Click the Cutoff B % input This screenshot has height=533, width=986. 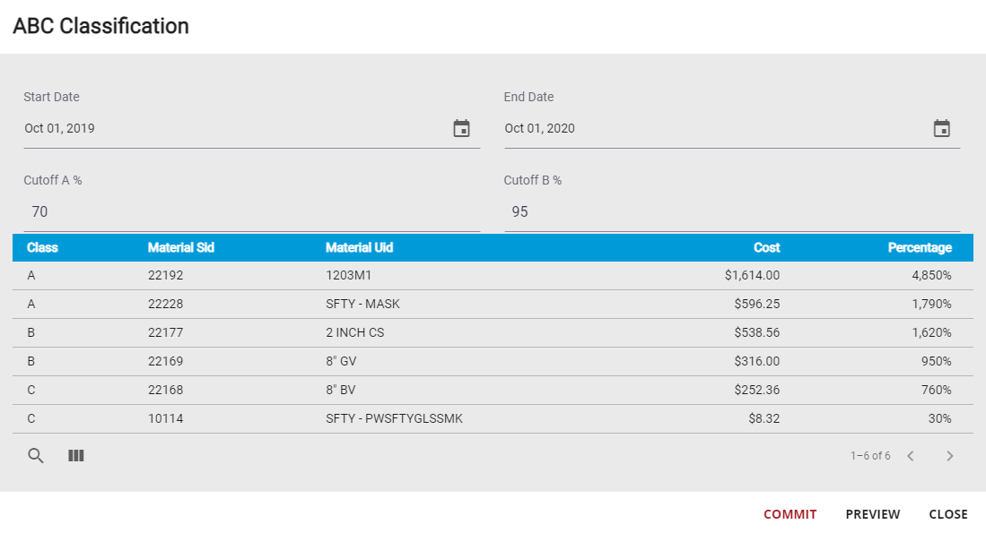click(x=731, y=212)
